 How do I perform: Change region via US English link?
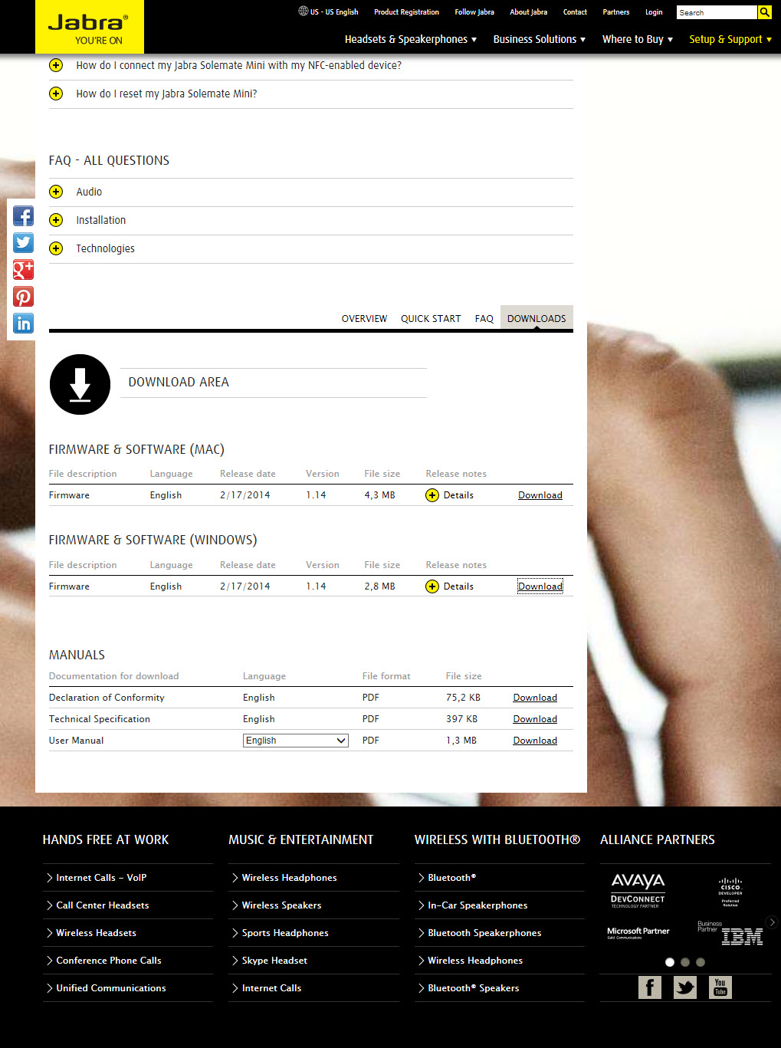point(334,12)
